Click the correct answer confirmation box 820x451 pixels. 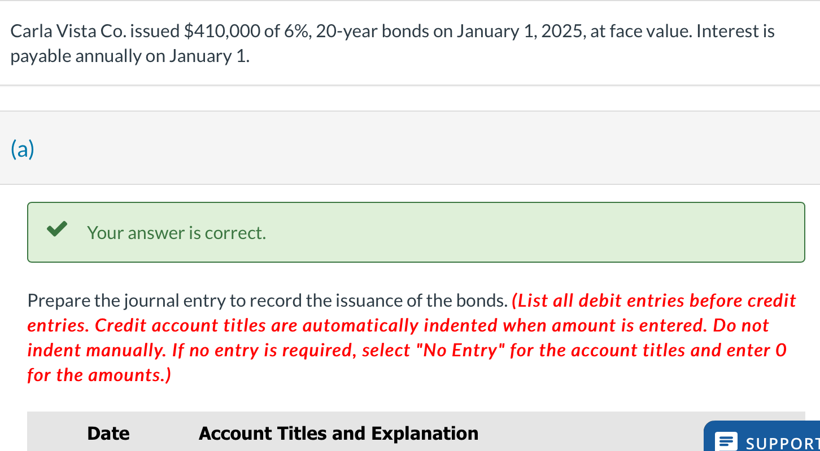tap(416, 232)
